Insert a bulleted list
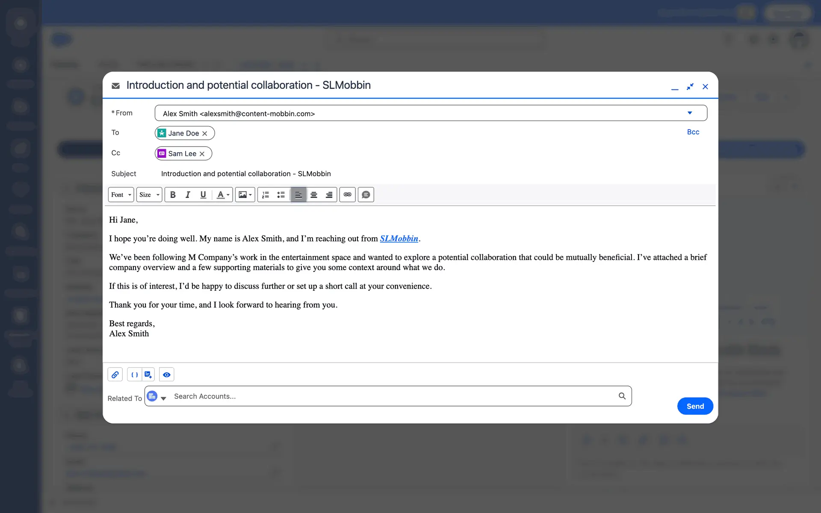Screen dimensions: 821x513 coord(281,195)
